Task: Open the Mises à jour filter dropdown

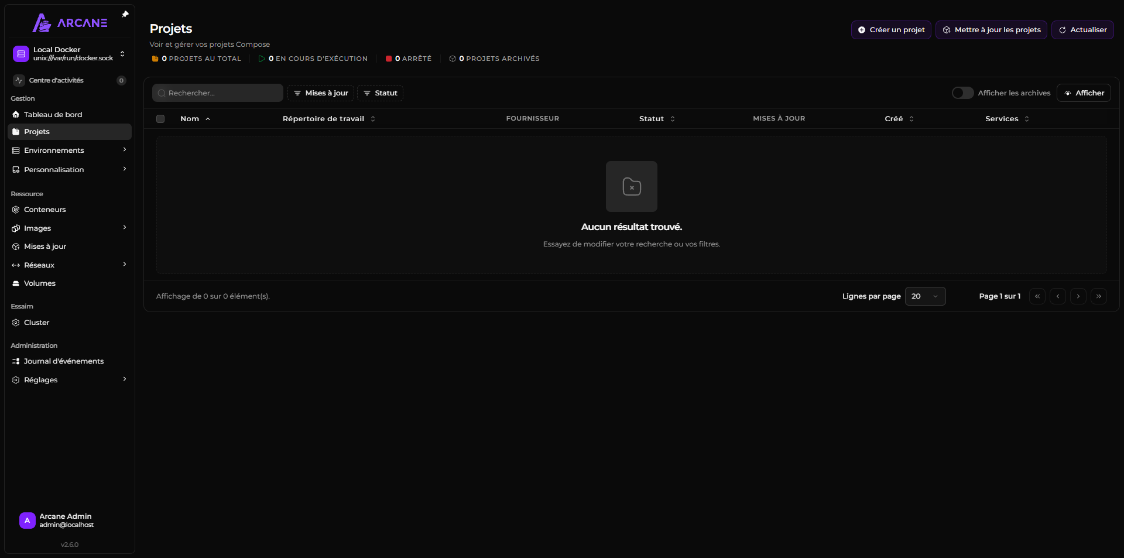Action: (321, 93)
